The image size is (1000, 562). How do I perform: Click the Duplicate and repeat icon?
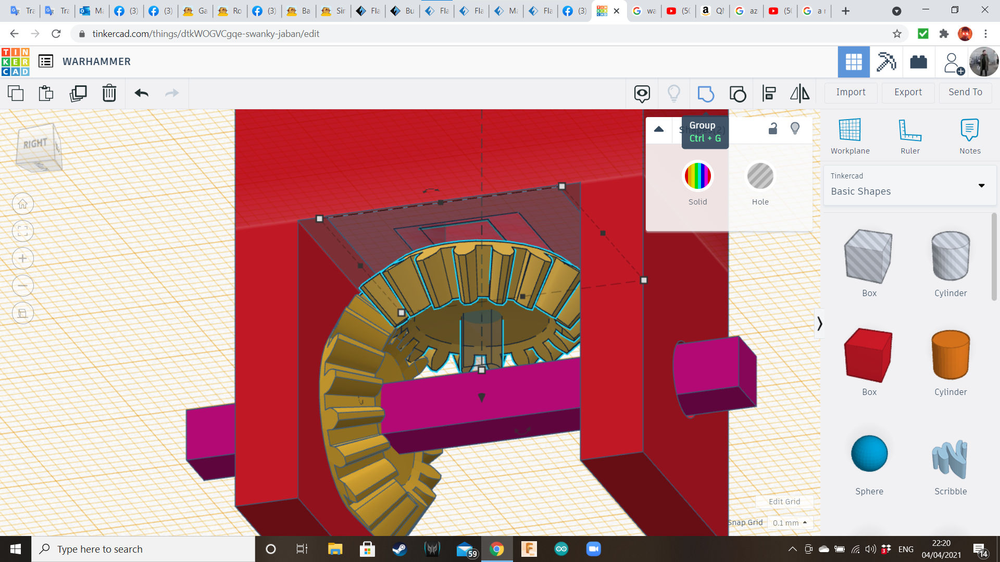tap(78, 94)
